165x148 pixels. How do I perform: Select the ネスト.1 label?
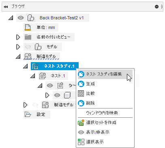pyautogui.click(x=58, y=76)
